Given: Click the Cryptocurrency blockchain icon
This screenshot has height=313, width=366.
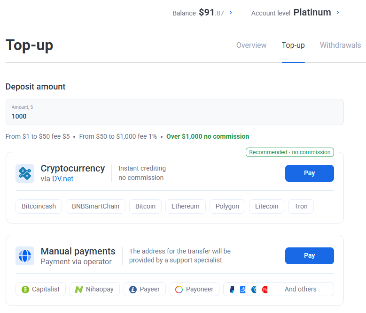Looking at the screenshot, I should tap(25, 173).
